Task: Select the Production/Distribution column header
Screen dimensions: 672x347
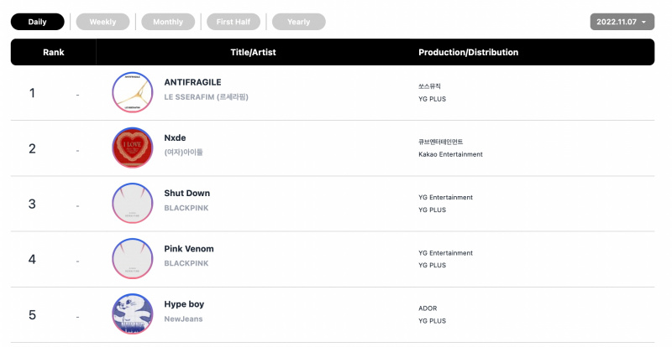Action: pyautogui.click(x=469, y=52)
